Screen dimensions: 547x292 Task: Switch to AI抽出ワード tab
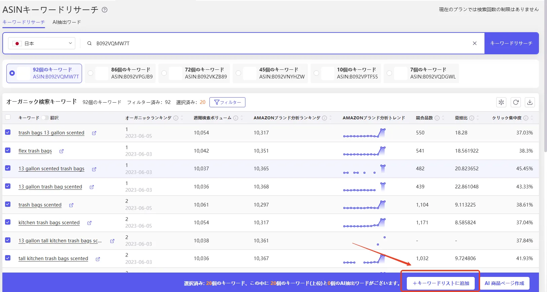[x=67, y=22]
